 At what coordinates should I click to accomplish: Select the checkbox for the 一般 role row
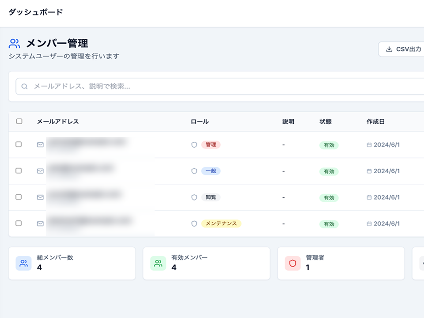pos(19,171)
